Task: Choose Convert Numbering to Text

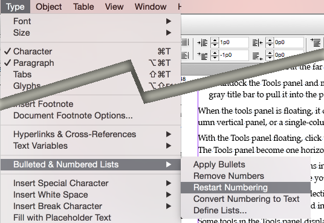Action: [245, 199]
